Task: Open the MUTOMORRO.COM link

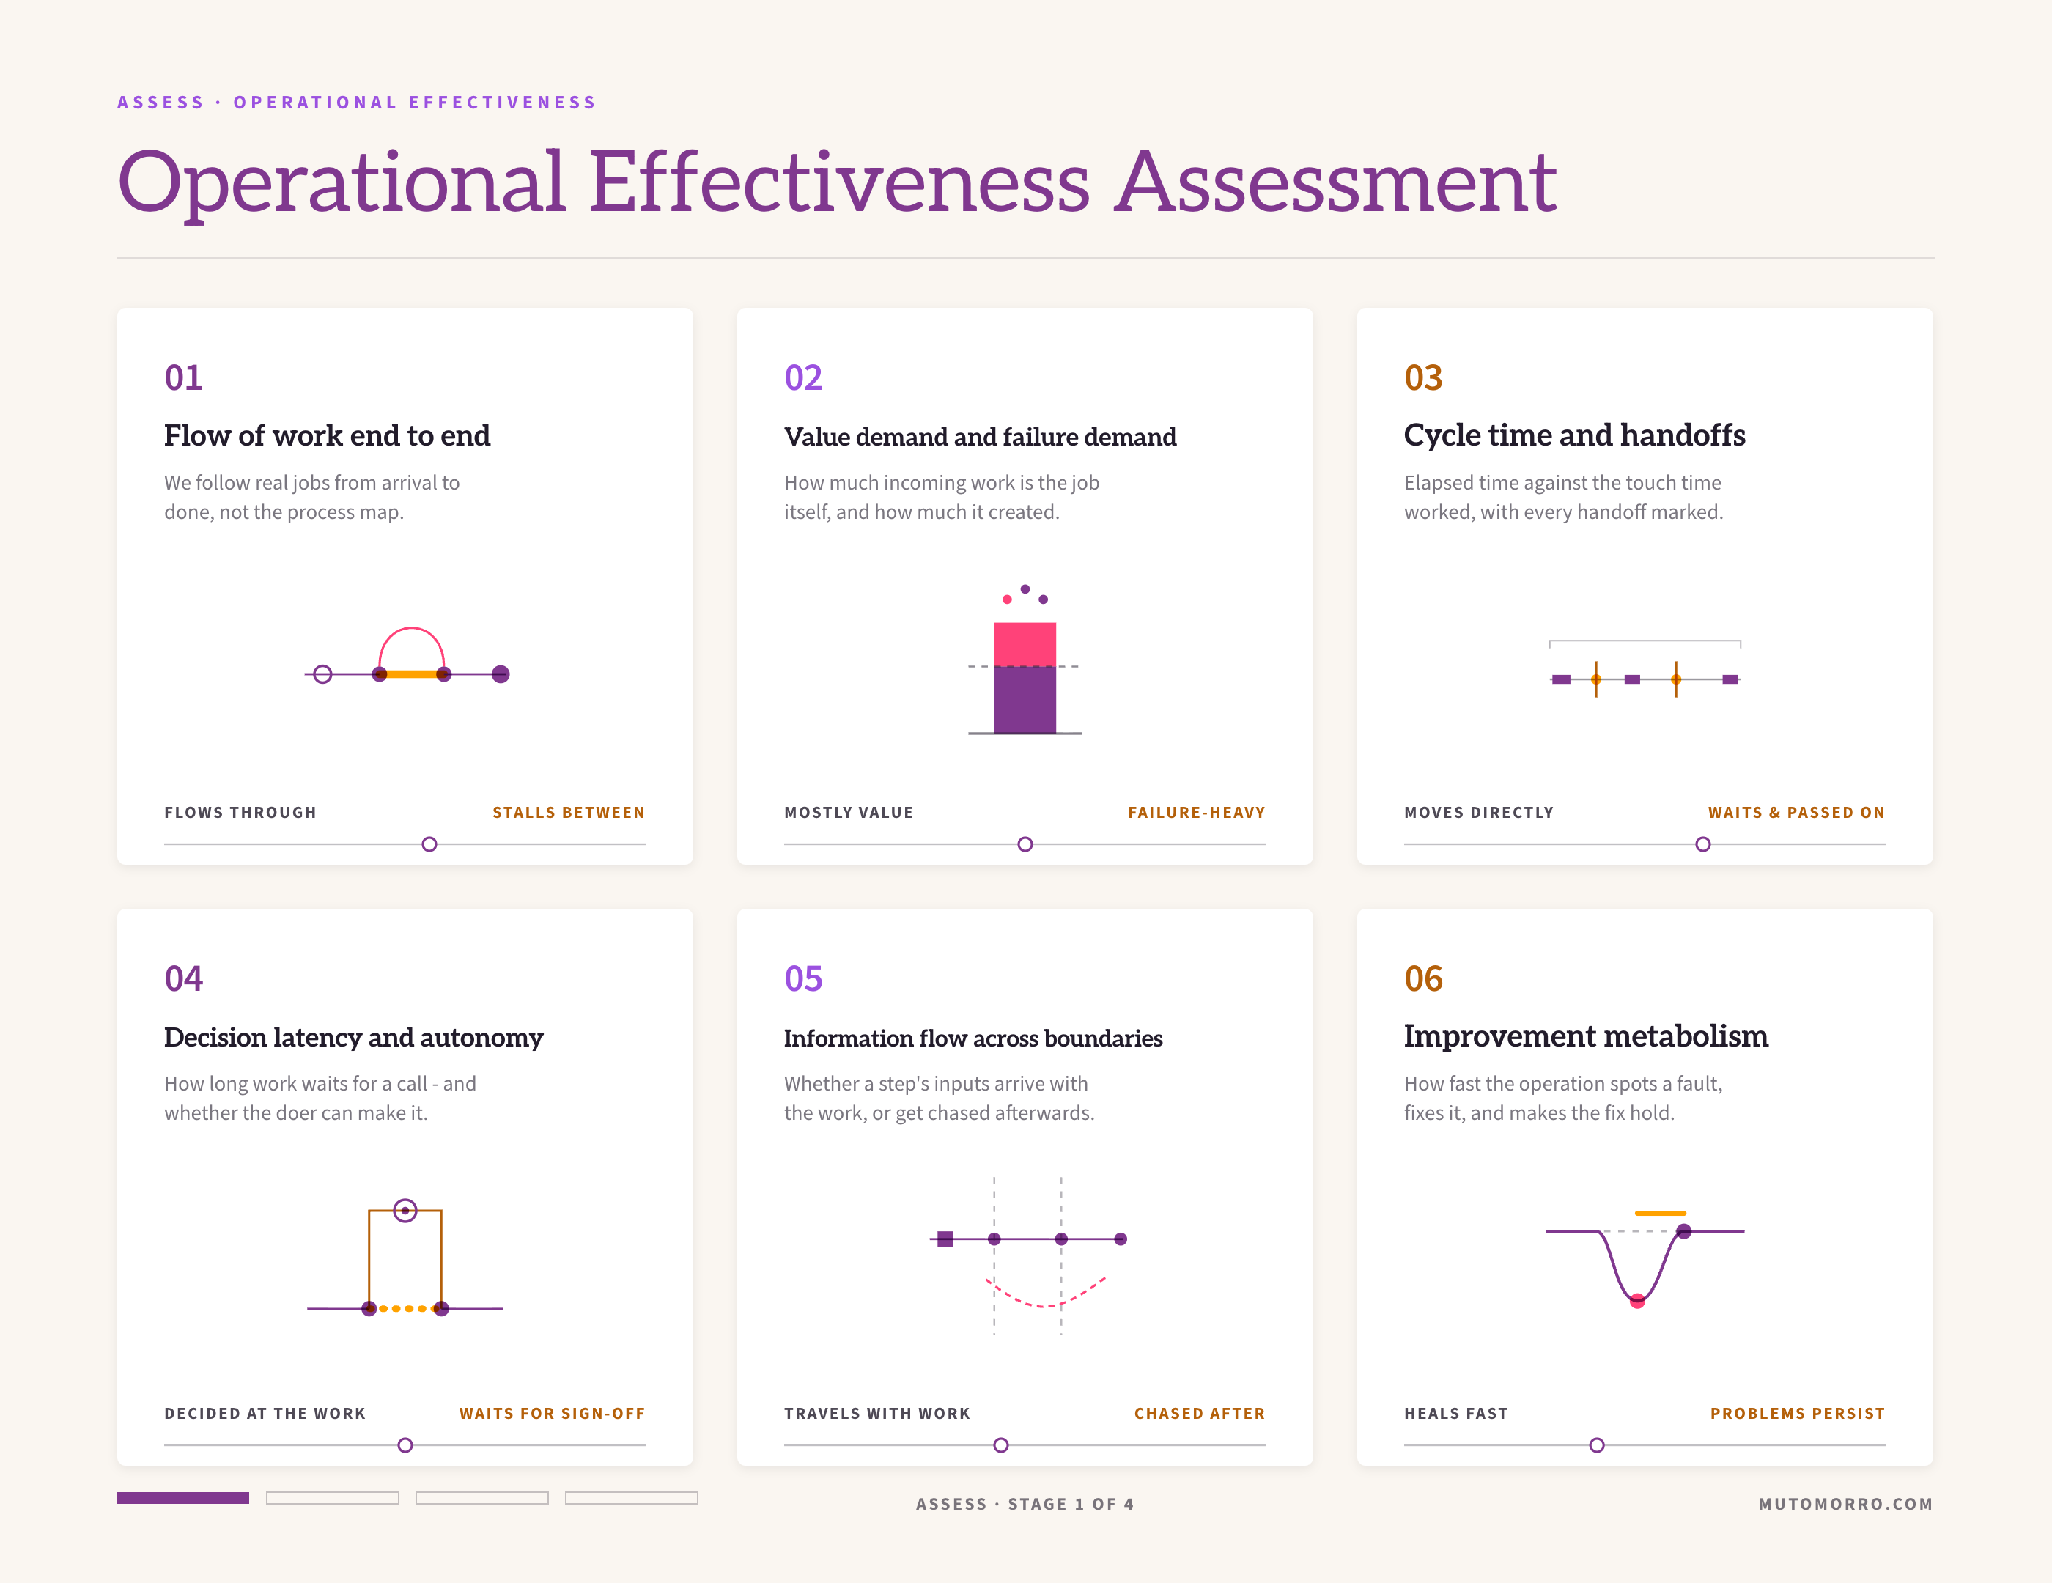Action: [1845, 1504]
